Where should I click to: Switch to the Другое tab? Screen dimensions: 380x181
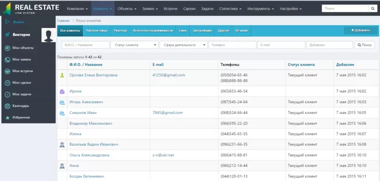pyautogui.click(x=223, y=31)
